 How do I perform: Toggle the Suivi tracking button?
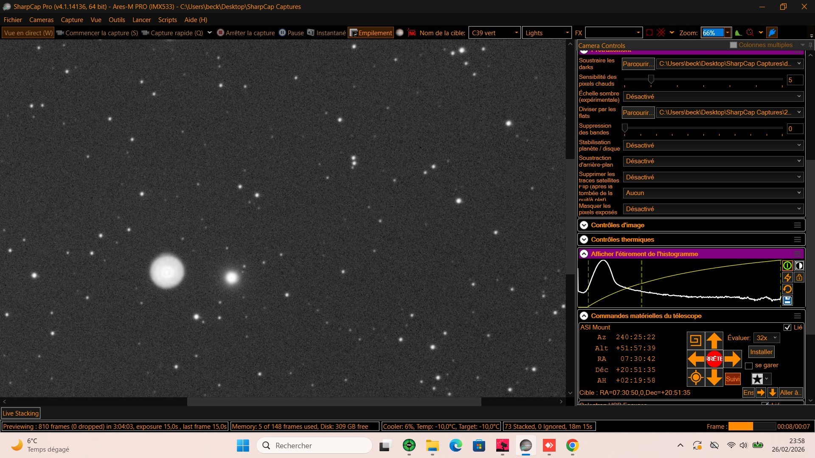(x=733, y=379)
